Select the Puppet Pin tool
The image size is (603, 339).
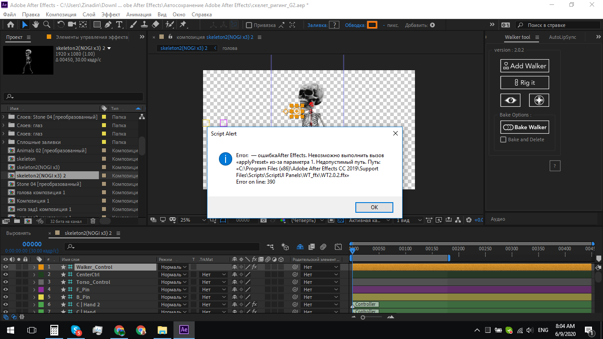coord(183,25)
